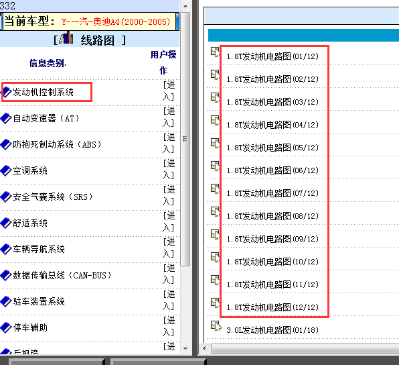The image size is (399, 365).
Task: Open 舒适系统 category
Action: point(30,223)
